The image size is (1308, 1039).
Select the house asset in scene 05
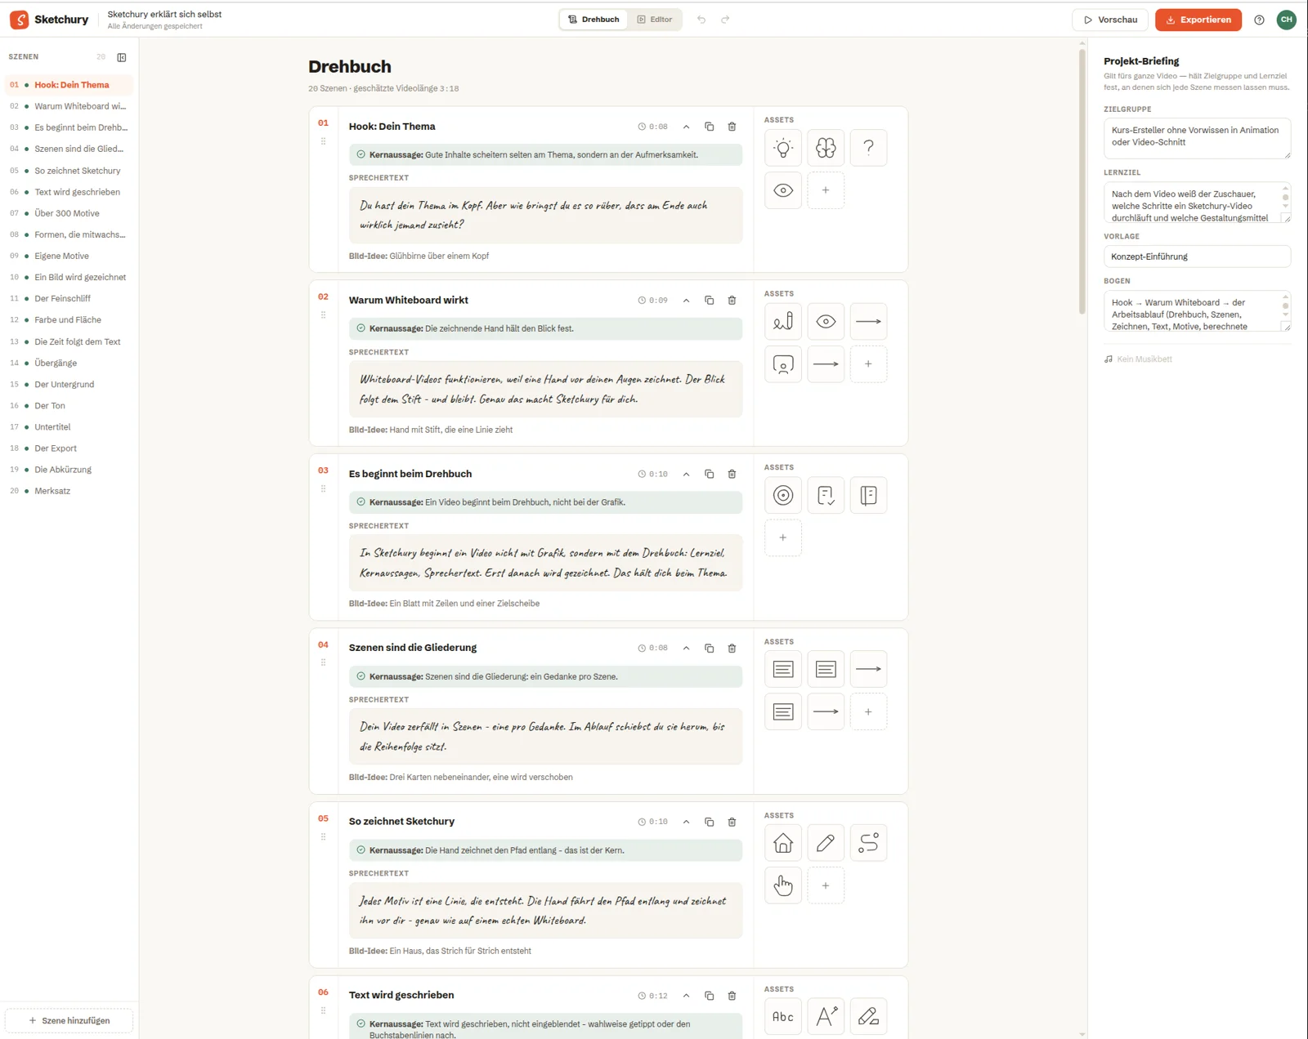783,843
